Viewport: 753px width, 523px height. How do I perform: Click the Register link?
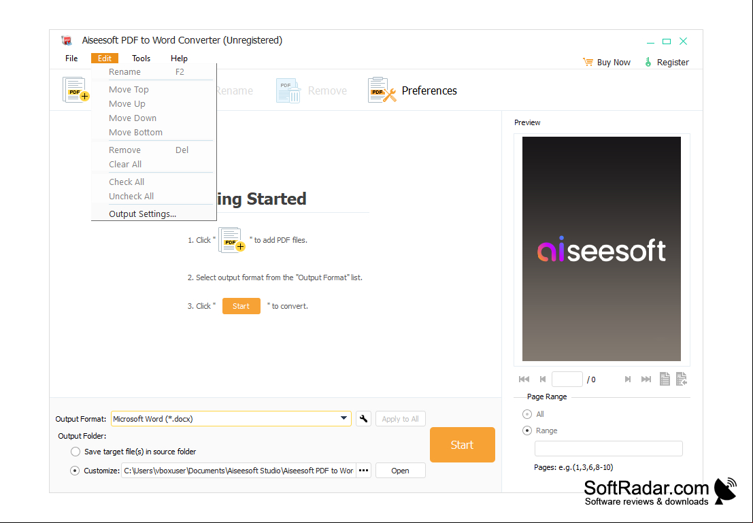[673, 62]
